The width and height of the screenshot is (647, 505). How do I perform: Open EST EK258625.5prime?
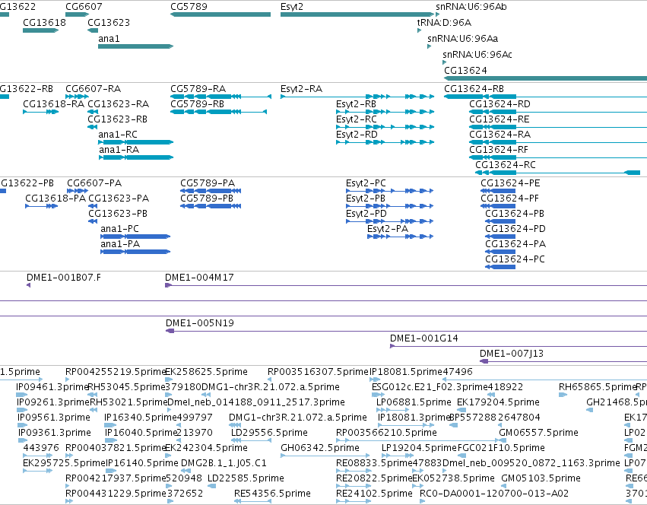click(x=206, y=372)
